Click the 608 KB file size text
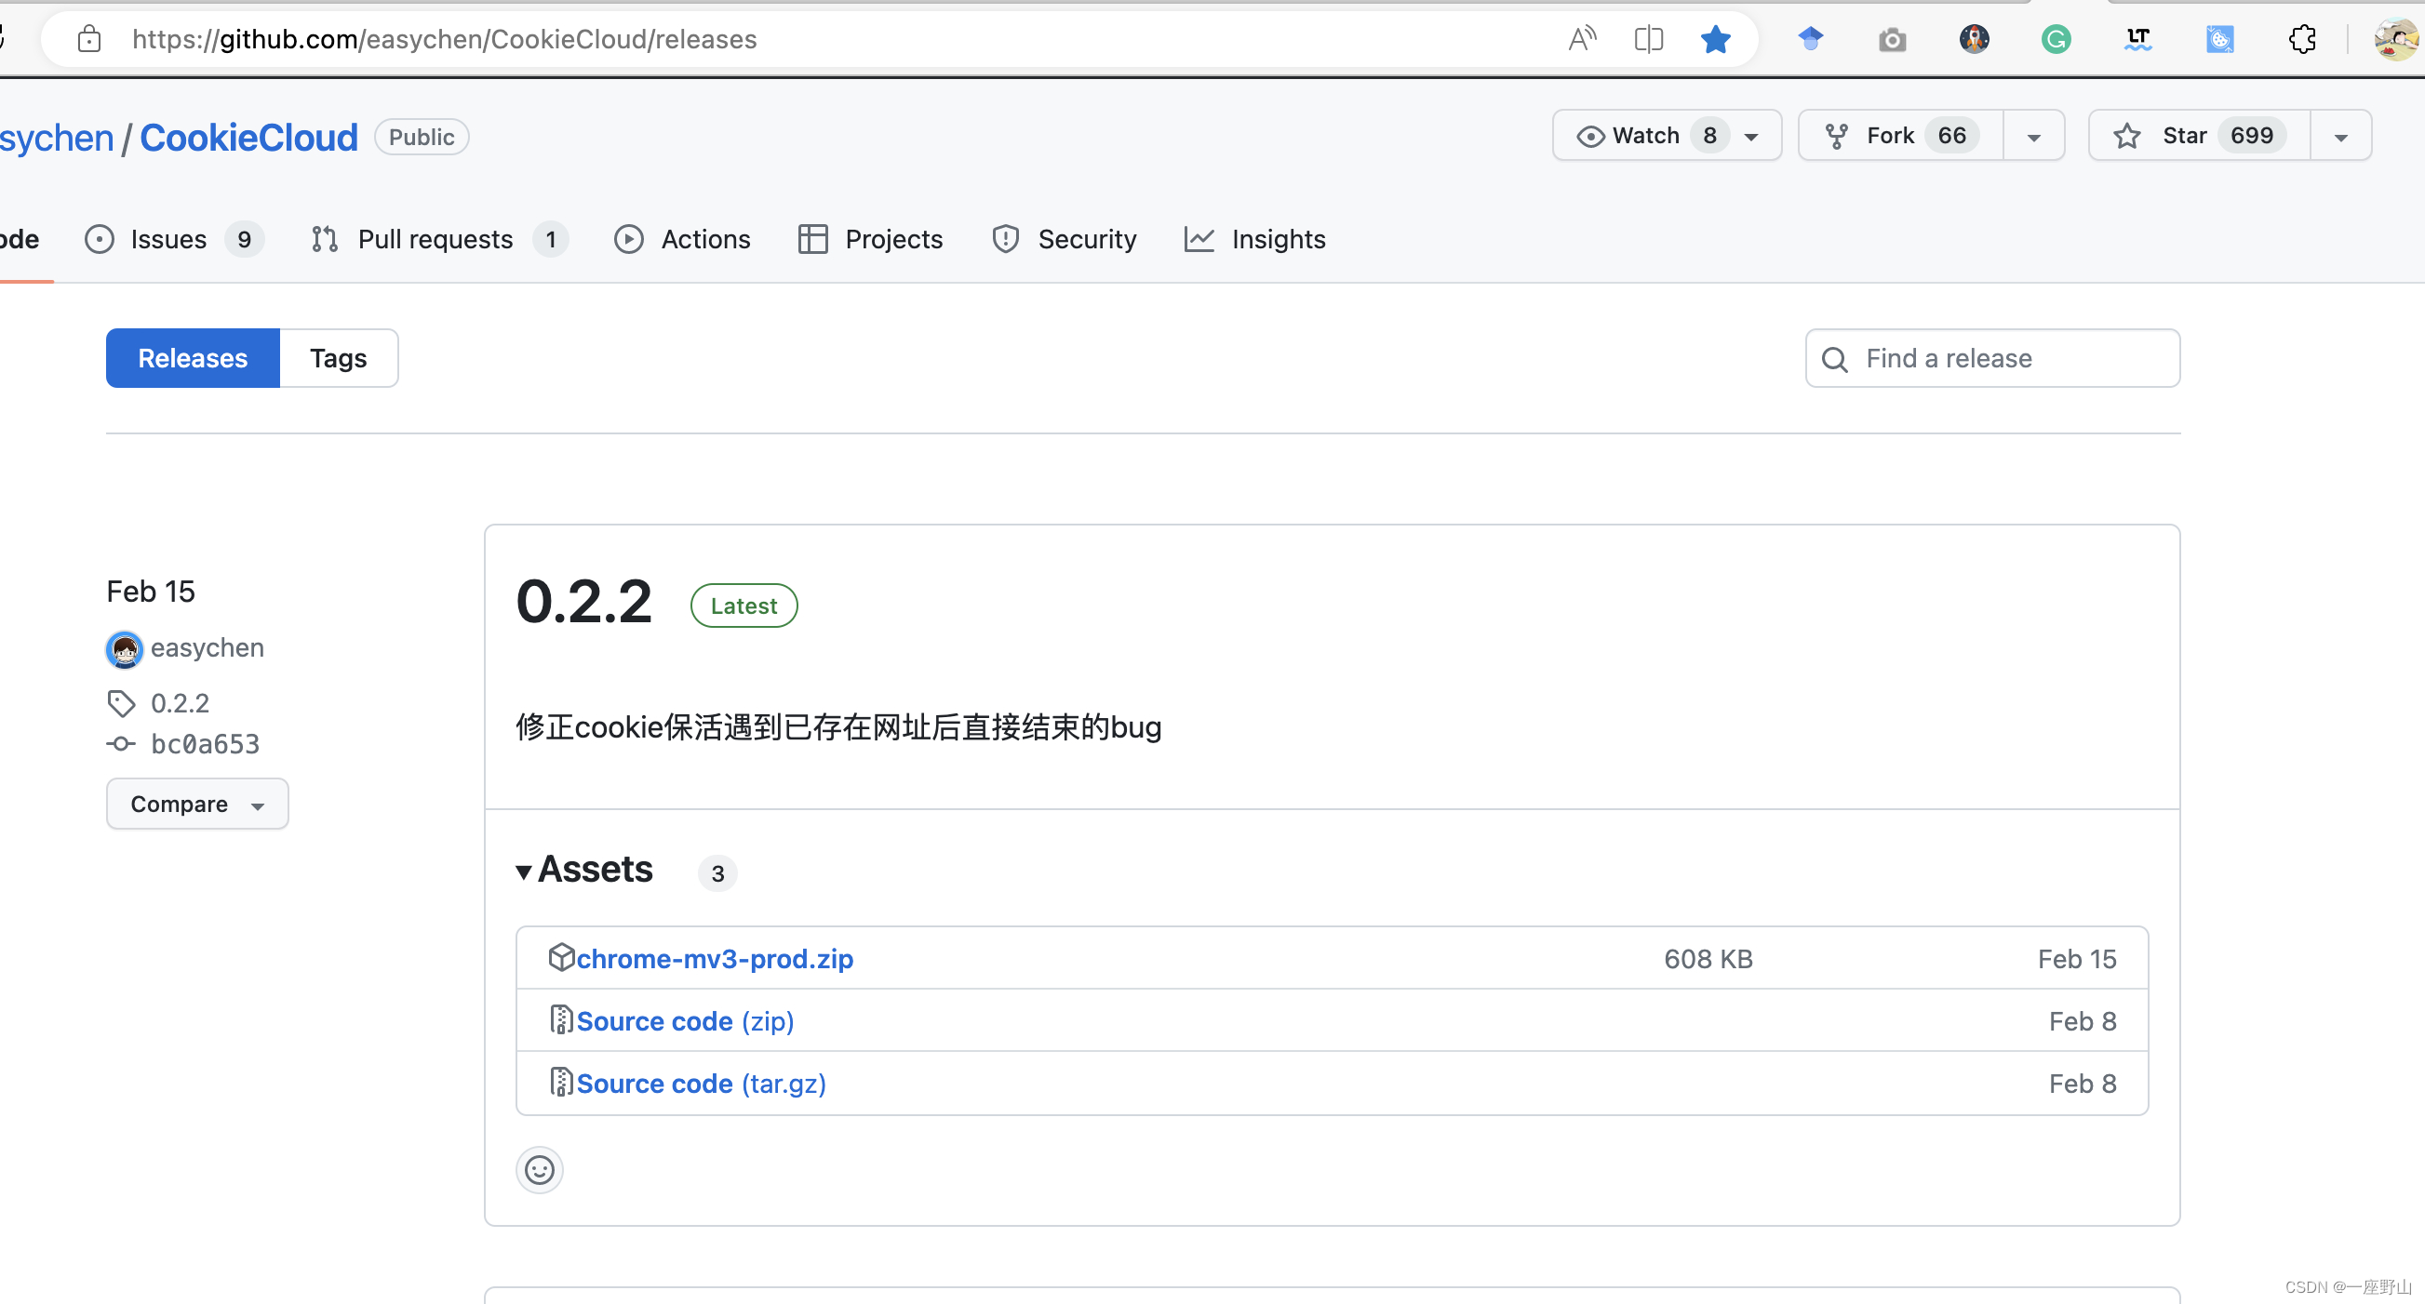This screenshot has width=2425, height=1304. (x=1708, y=958)
